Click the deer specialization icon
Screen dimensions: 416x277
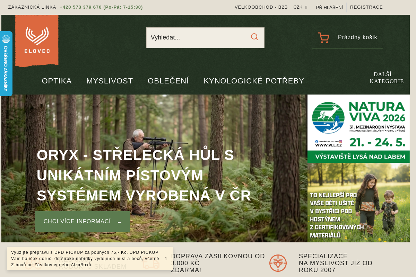278,263
